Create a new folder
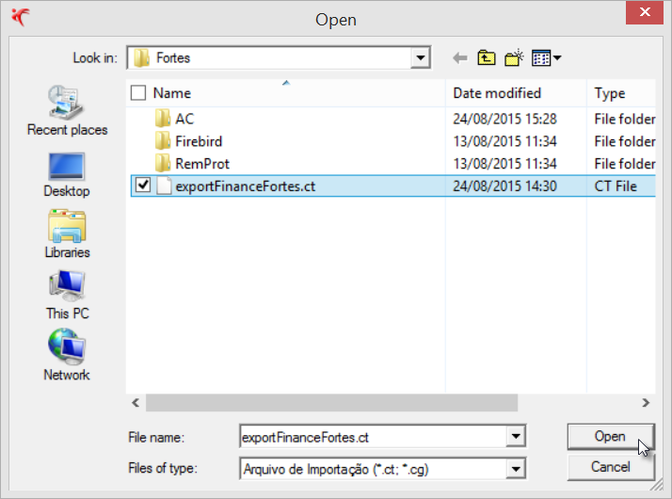The height and width of the screenshot is (499, 672). tap(513, 58)
